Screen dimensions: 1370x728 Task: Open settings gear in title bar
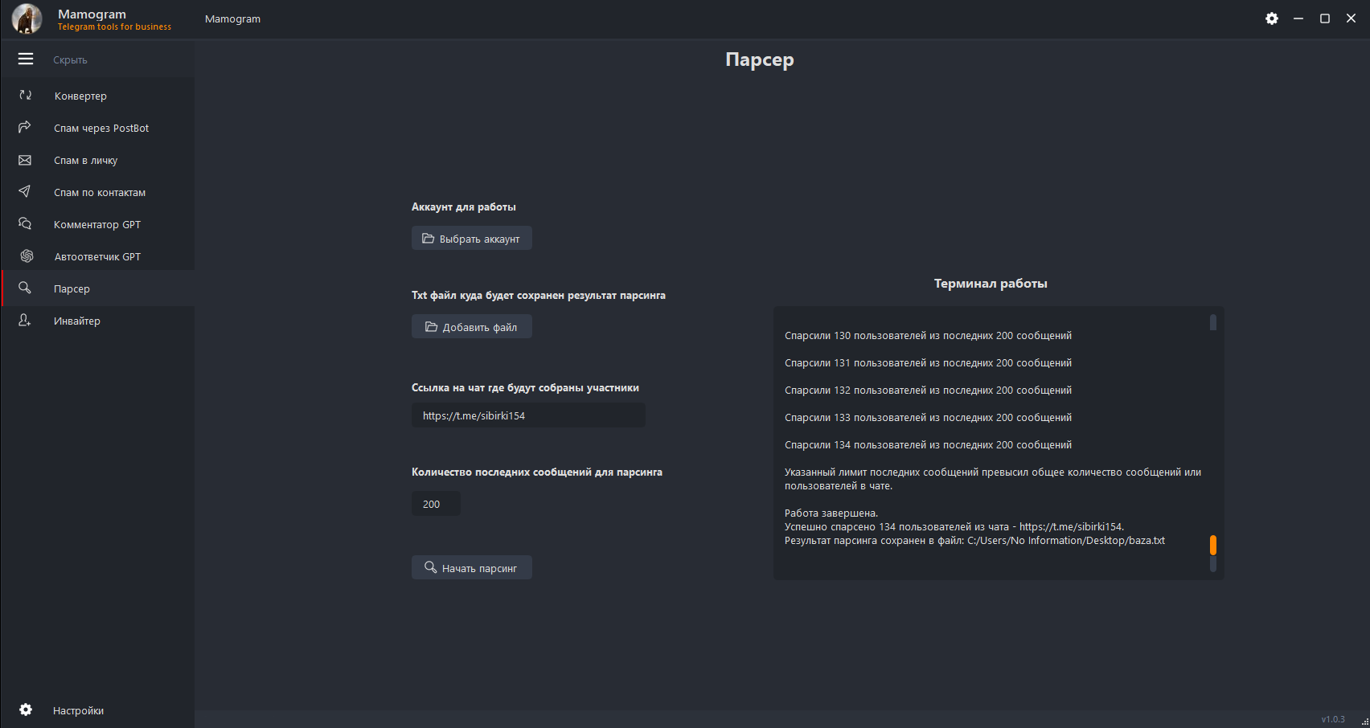[x=1272, y=18]
